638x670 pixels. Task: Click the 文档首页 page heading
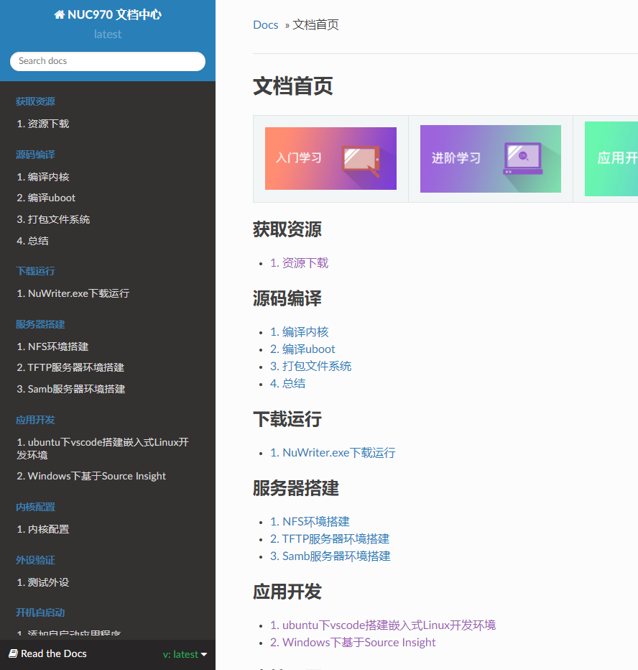[x=293, y=86]
